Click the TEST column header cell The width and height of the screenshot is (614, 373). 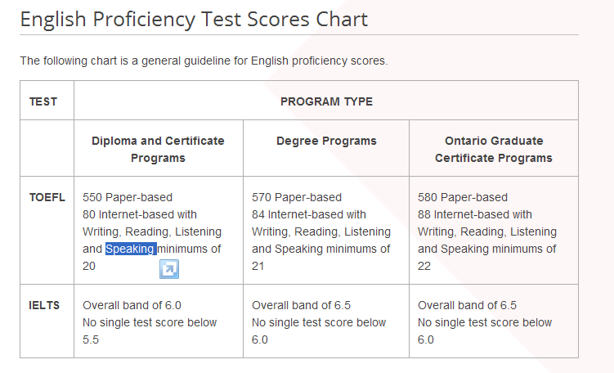(47, 101)
